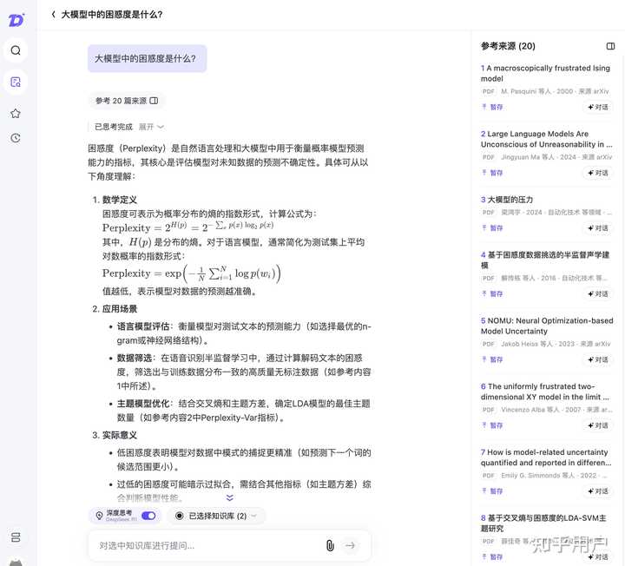Click 暂存 for the XY model source

click(492, 425)
